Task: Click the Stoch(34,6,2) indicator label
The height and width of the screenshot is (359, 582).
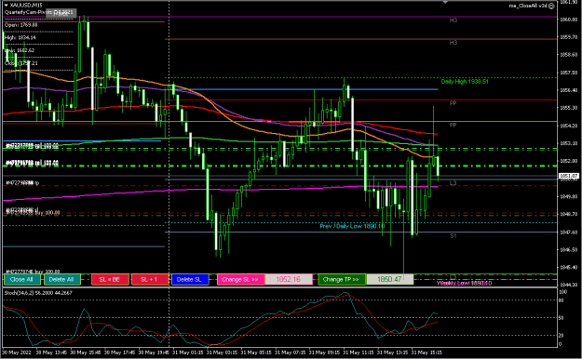Action: click(x=38, y=293)
